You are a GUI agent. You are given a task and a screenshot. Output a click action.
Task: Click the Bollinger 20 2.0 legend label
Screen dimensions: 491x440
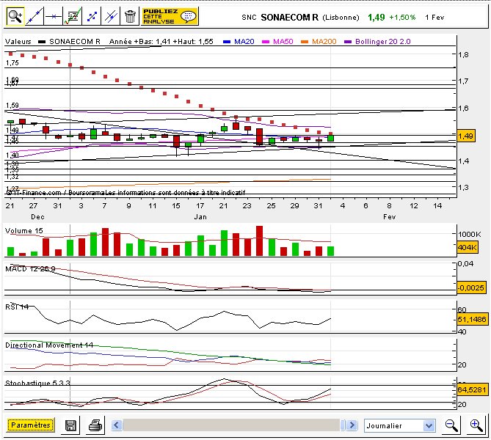pos(382,42)
